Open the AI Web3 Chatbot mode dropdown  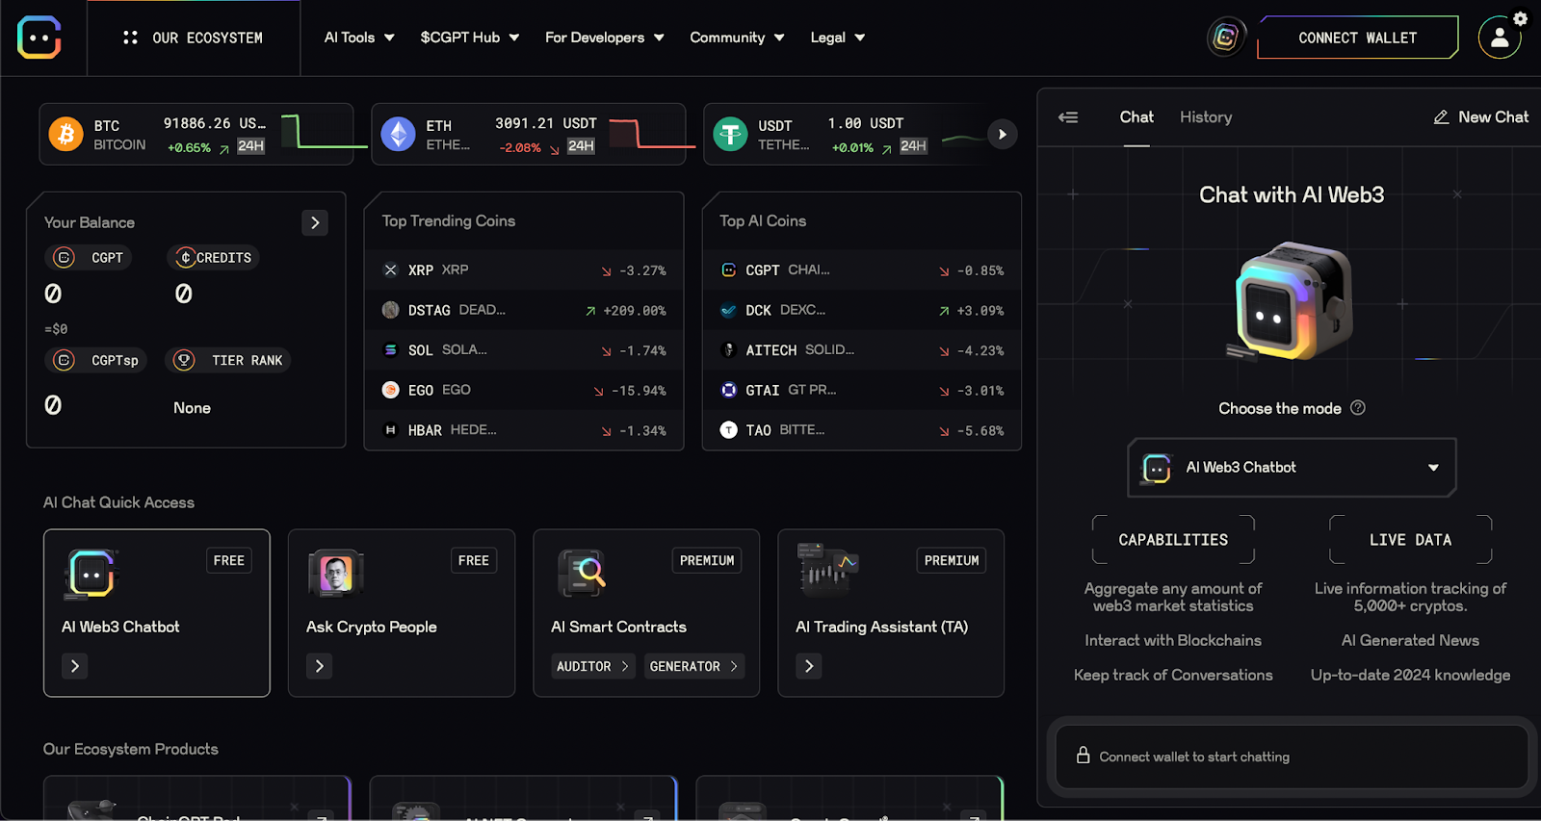click(1292, 468)
